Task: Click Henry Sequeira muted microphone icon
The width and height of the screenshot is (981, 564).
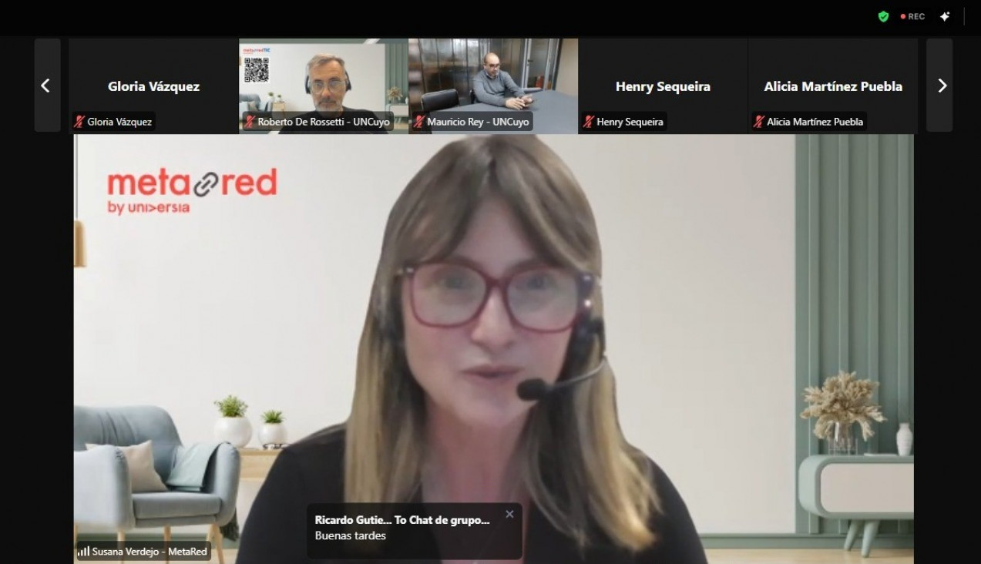Action: click(x=589, y=122)
